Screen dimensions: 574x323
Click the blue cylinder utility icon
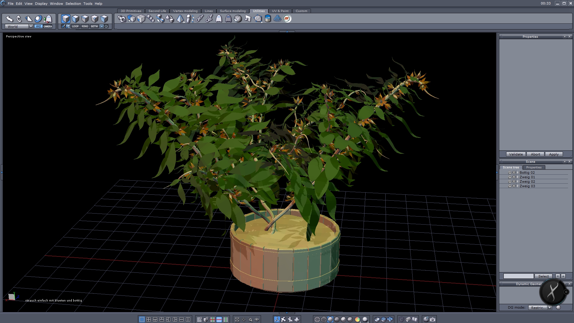pyautogui.click(x=268, y=19)
